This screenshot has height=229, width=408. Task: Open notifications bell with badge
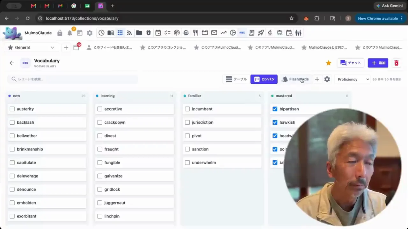tap(70, 33)
